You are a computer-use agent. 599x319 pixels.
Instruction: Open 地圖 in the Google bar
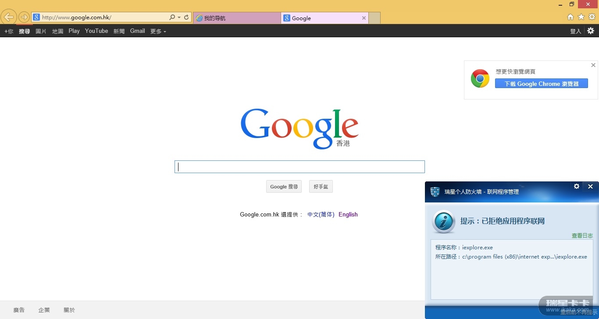click(58, 31)
